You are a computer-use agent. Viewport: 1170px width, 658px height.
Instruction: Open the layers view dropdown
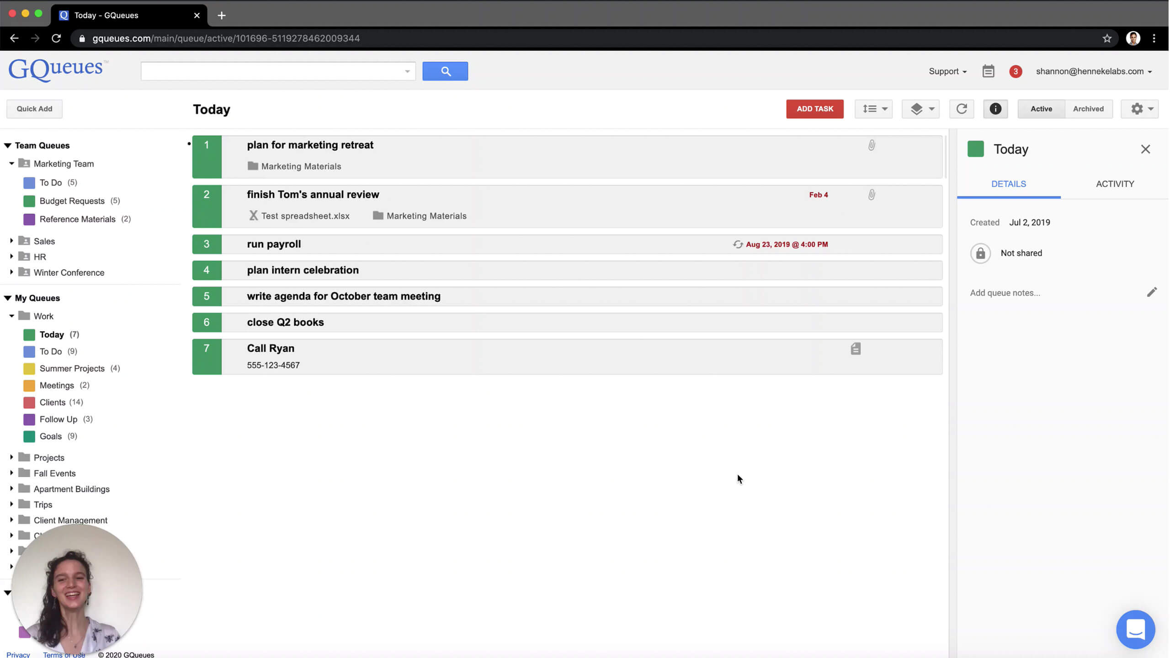920,109
